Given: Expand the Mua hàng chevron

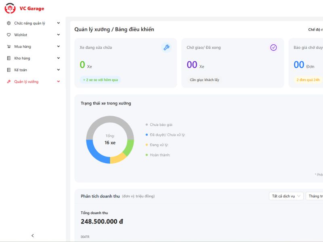Looking at the screenshot, I should (x=59, y=46).
